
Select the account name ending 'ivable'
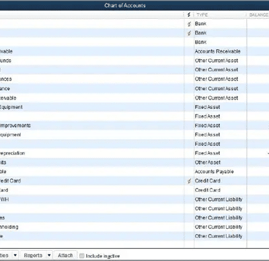point(6,51)
